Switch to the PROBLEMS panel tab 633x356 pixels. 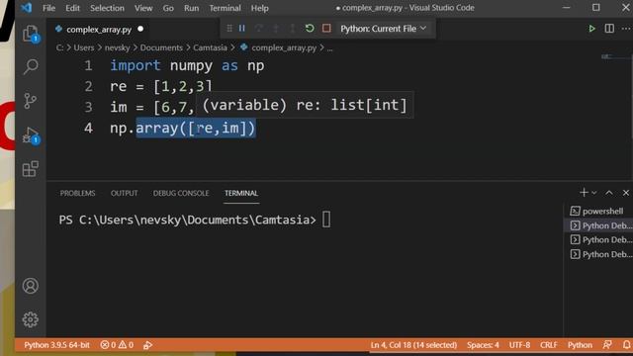click(x=77, y=194)
